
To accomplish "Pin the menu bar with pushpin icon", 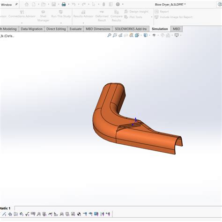I will coord(16,5).
